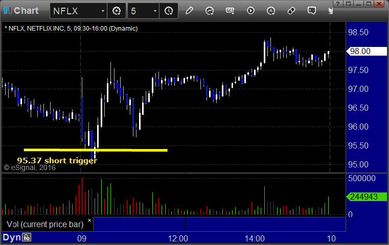Select the yellow short trigger line
Image resolution: width=389 pixels, height=245 pixels.
[96, 150]
